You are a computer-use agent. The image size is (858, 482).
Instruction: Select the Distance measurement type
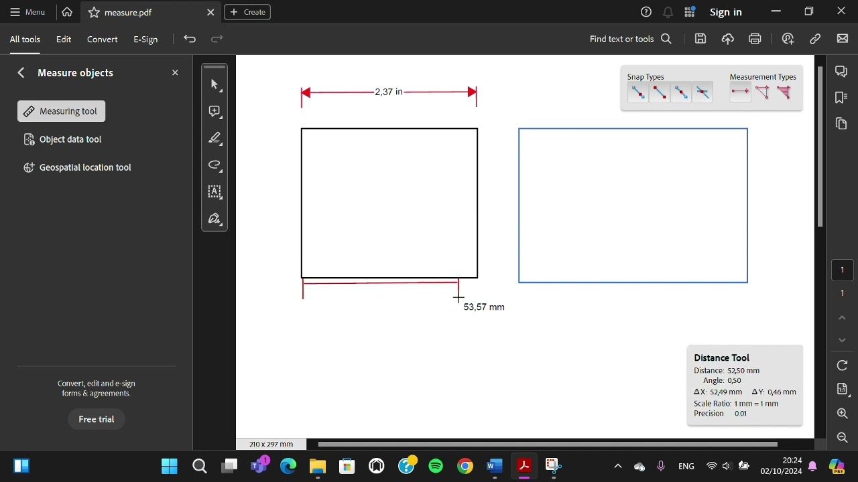click(x=740, y=92)
